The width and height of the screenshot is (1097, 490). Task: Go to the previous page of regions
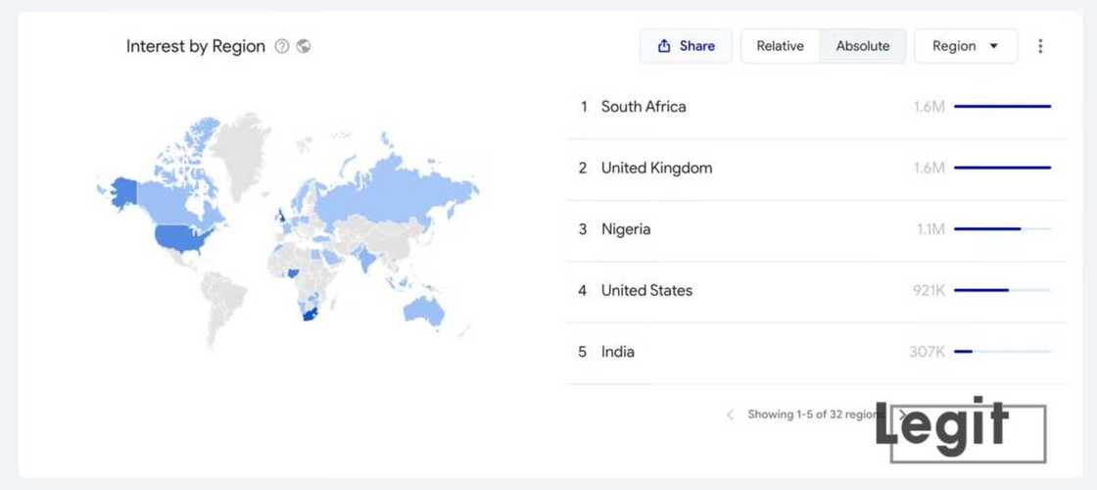pos(730,416)
